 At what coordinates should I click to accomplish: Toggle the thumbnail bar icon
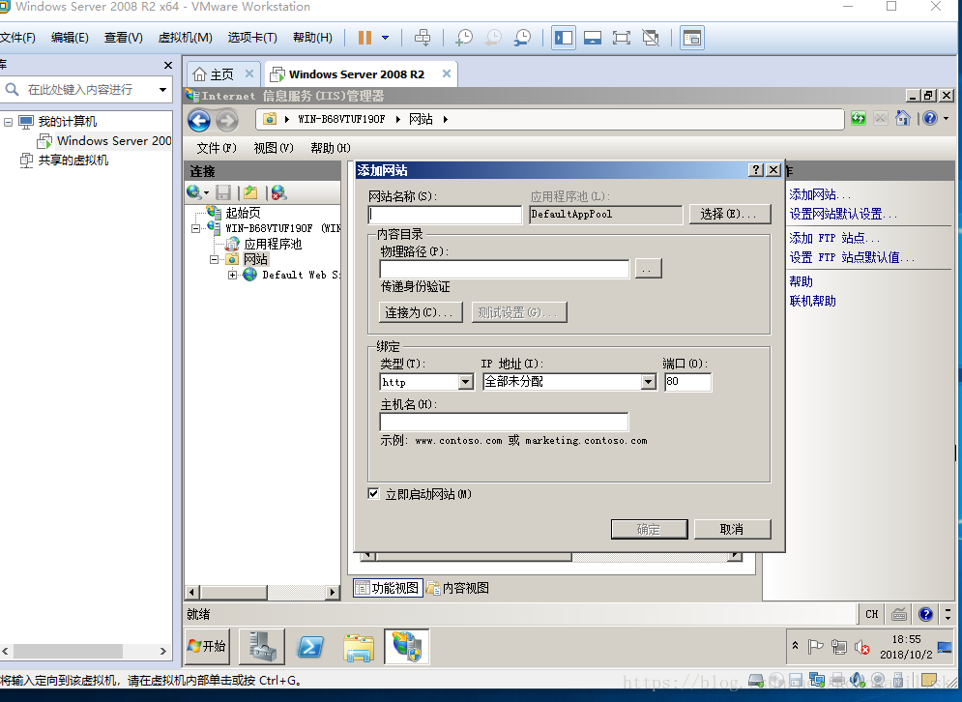coord(691,38)
